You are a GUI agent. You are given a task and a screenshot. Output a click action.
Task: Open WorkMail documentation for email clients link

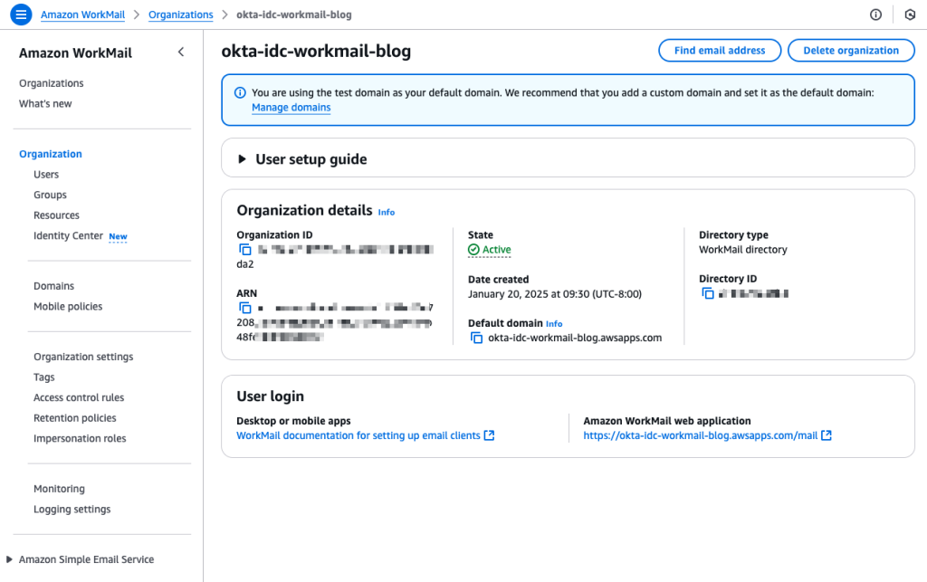[x=358, y=435]
